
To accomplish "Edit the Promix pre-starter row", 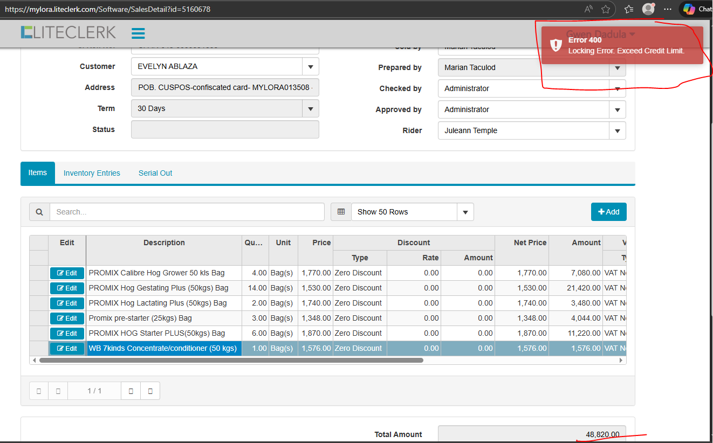I will point(67,319).
